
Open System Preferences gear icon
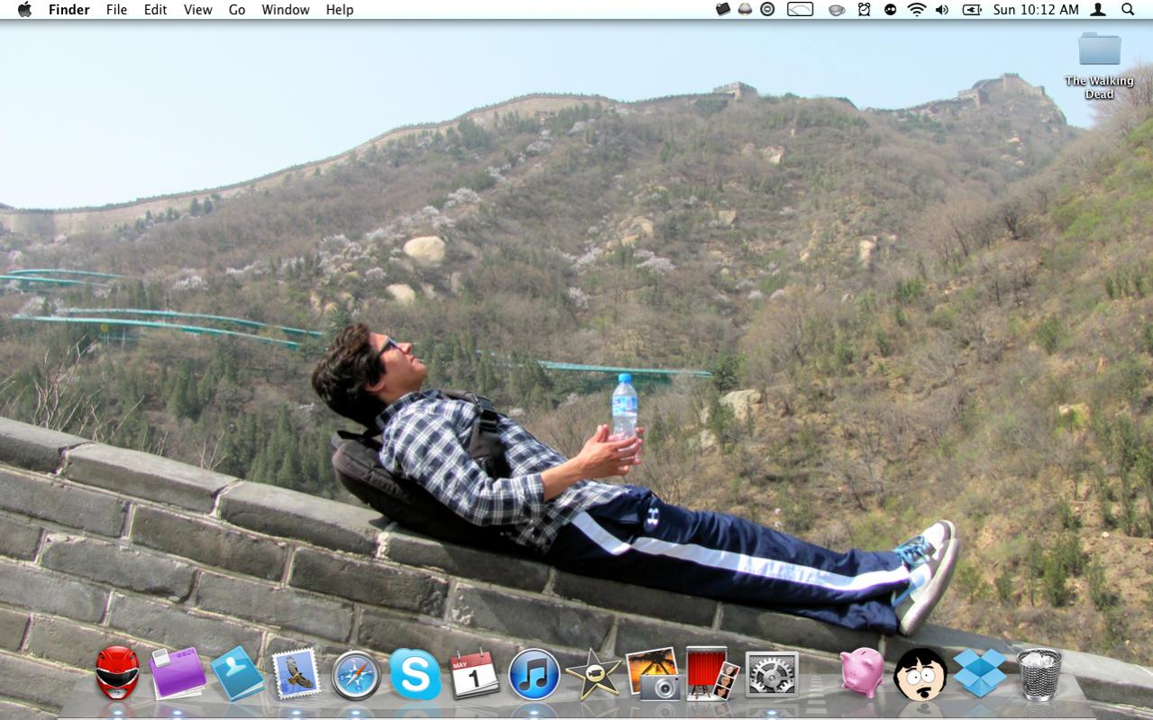772,674
